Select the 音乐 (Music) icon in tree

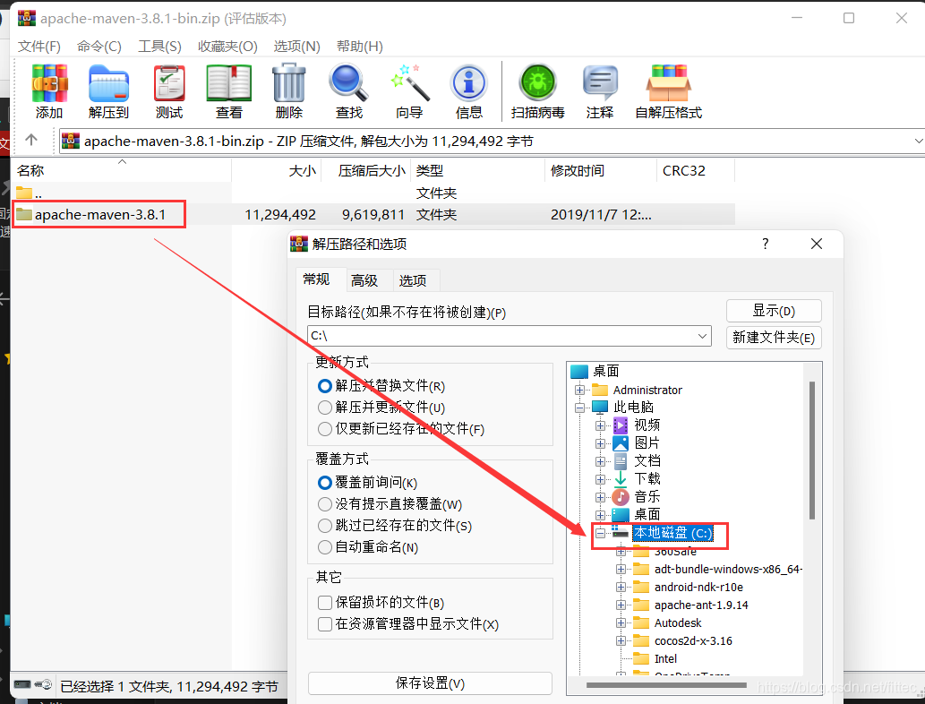click(621, 497)
